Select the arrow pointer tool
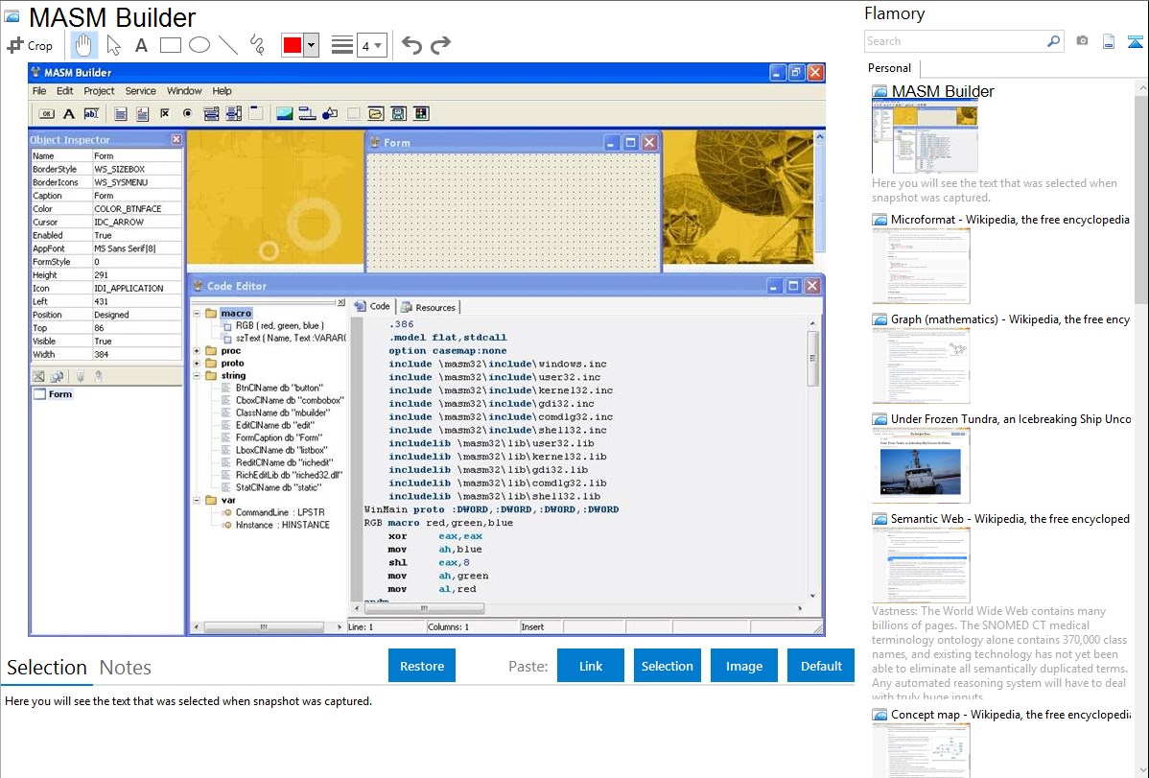 coord(113,45)
